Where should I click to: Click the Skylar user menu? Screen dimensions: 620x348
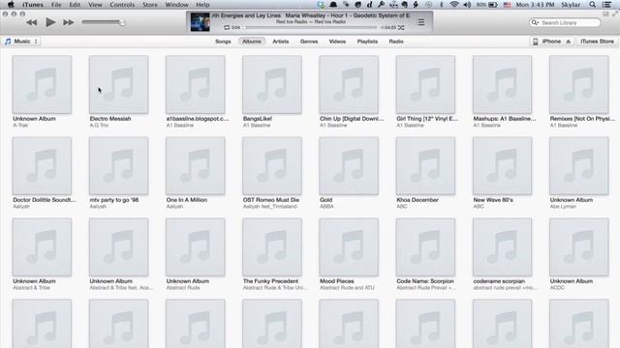571,5
